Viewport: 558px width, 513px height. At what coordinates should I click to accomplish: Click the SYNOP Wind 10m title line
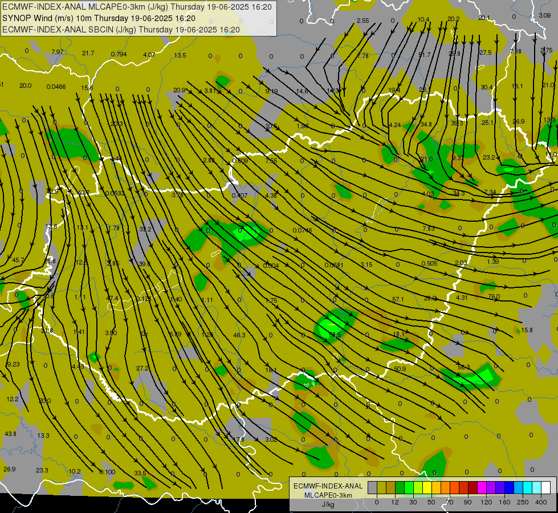(x=99, y=18)
